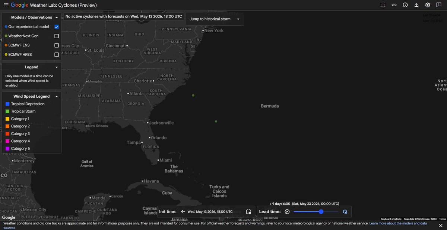Click The Bahamas map label
Viewport: 447px width, 230px height.
[x=174, y=169]
